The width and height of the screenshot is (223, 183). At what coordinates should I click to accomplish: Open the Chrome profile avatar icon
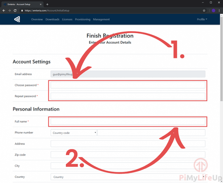(213, 10)
